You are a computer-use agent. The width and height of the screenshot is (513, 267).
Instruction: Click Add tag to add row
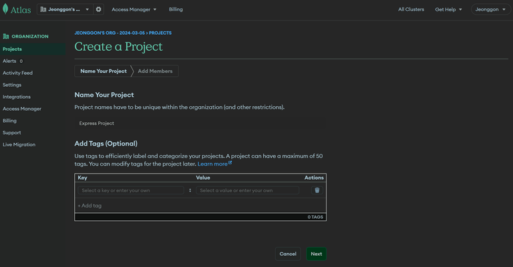click(x=90, y=206)
